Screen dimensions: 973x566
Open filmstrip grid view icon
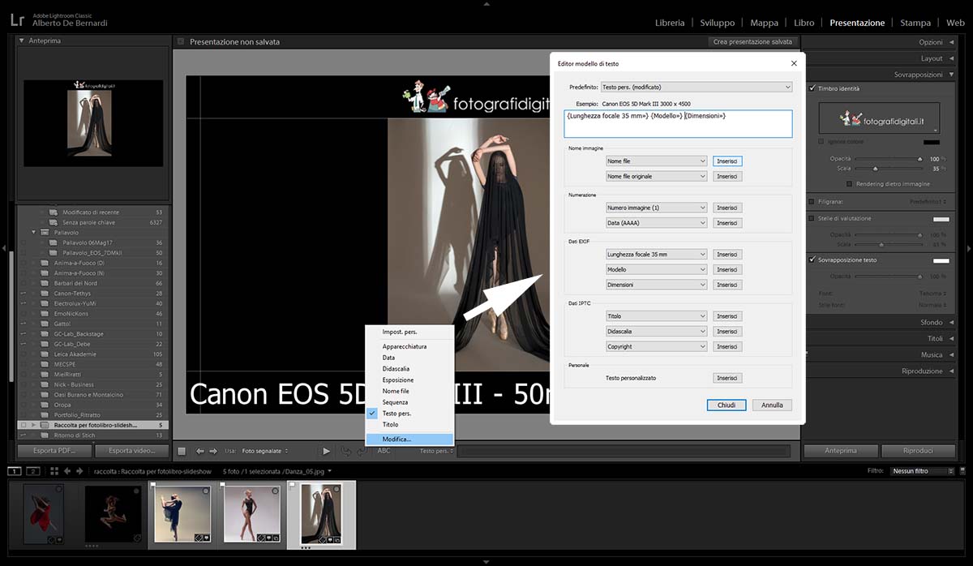54,471
